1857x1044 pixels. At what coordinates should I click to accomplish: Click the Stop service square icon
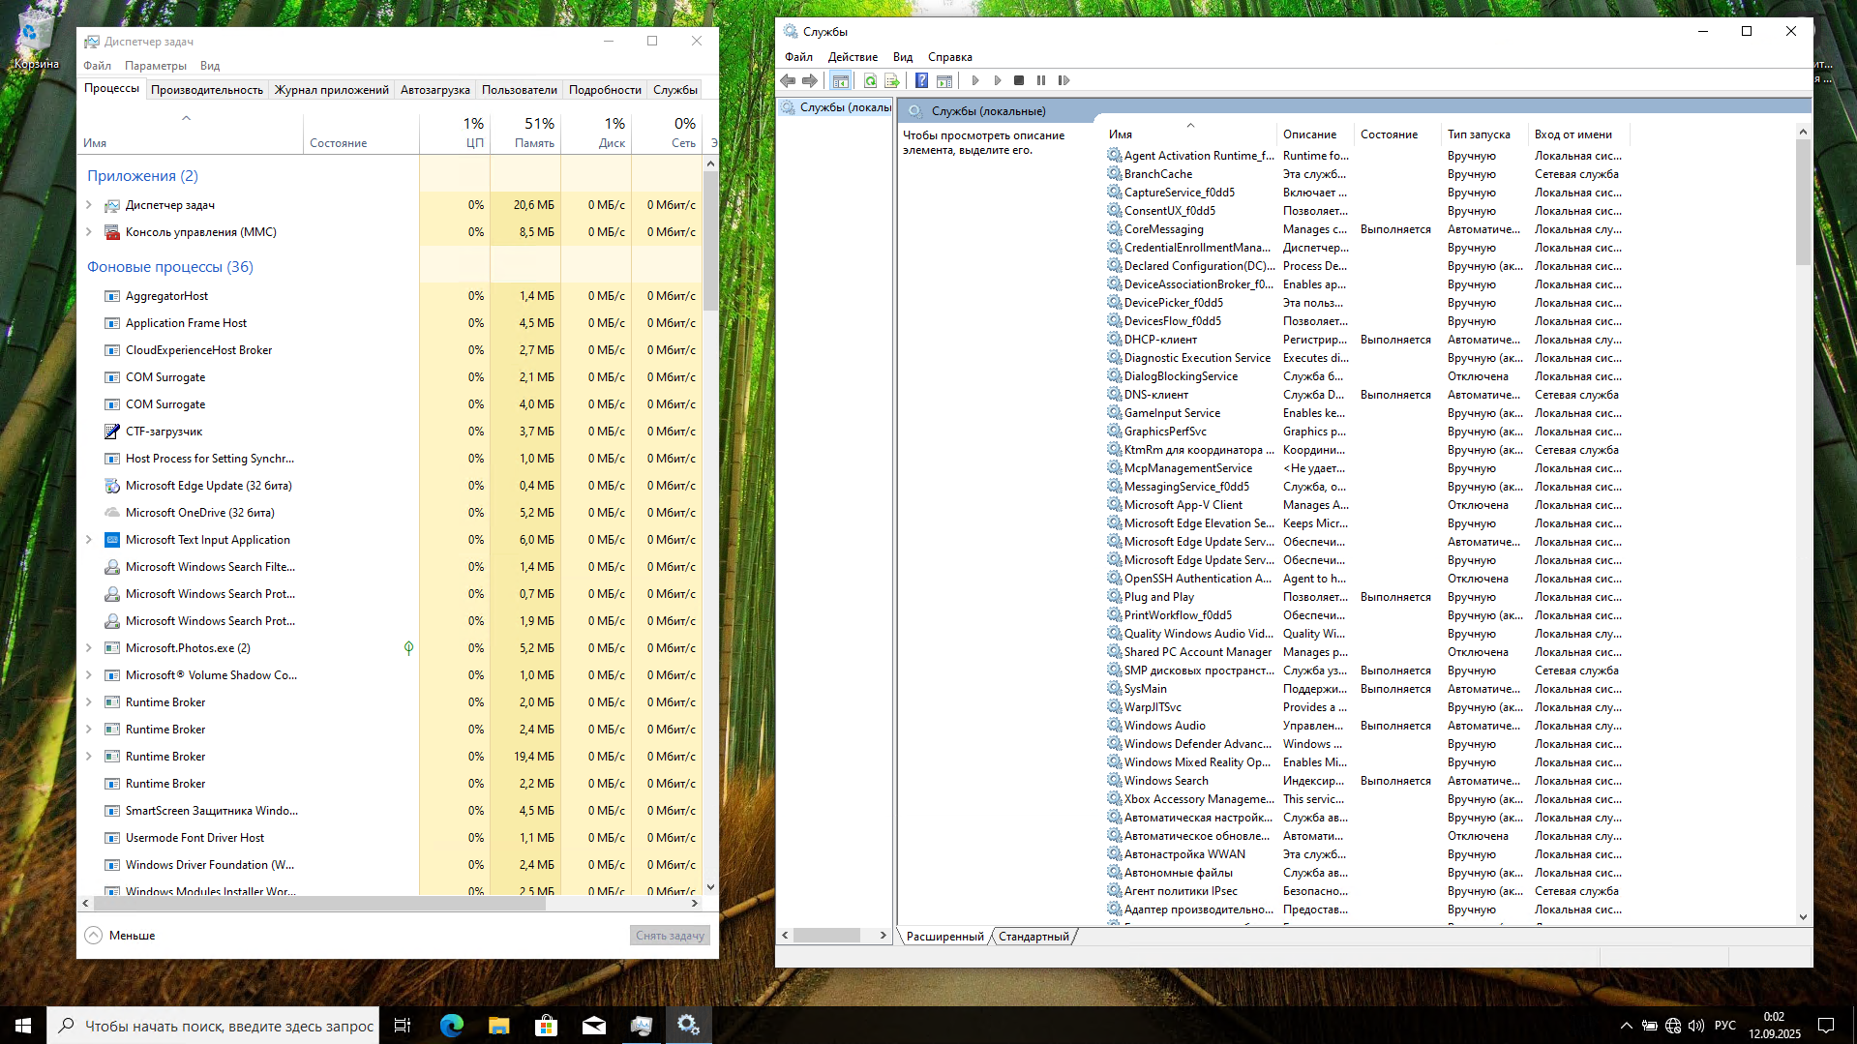pos(1019,80)
